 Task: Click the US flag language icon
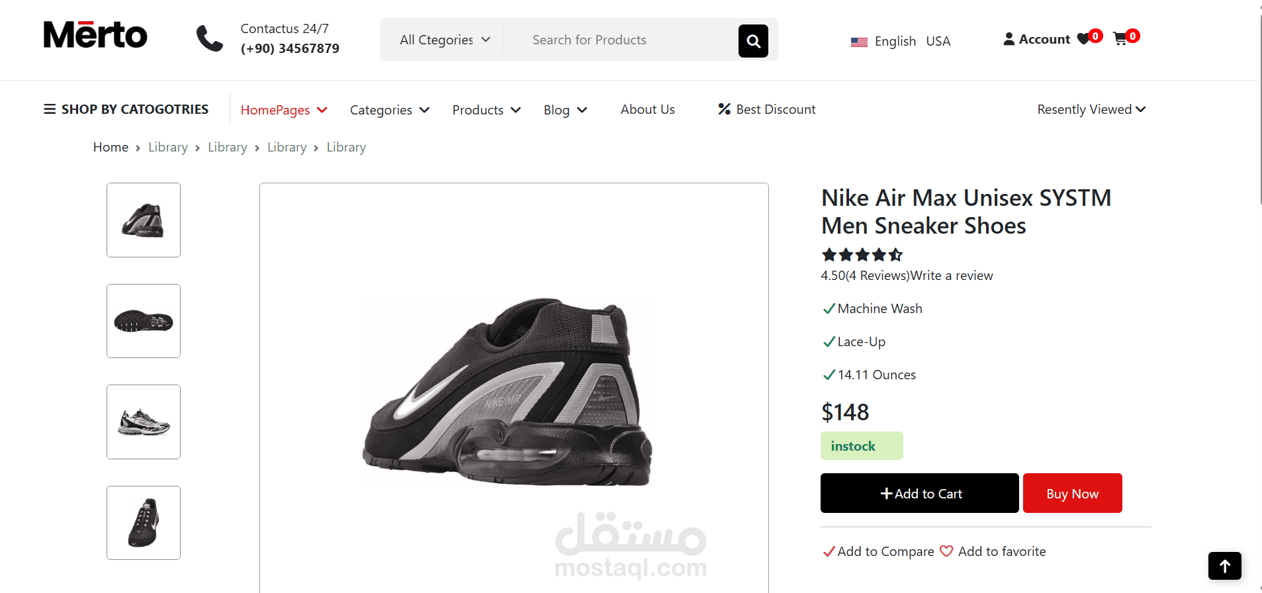pos(859,42)
